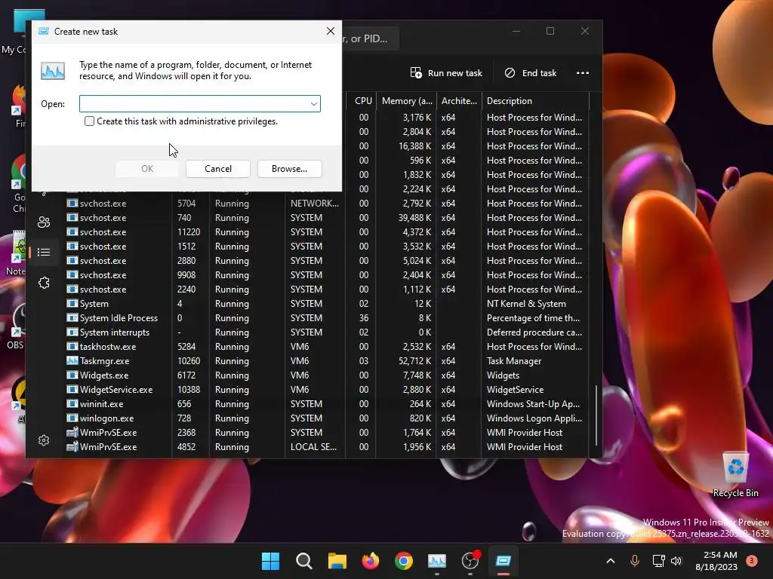Click Browse... button in dialog
The width and height of the screenshot is (773, 579).
(x=289, y=169)
